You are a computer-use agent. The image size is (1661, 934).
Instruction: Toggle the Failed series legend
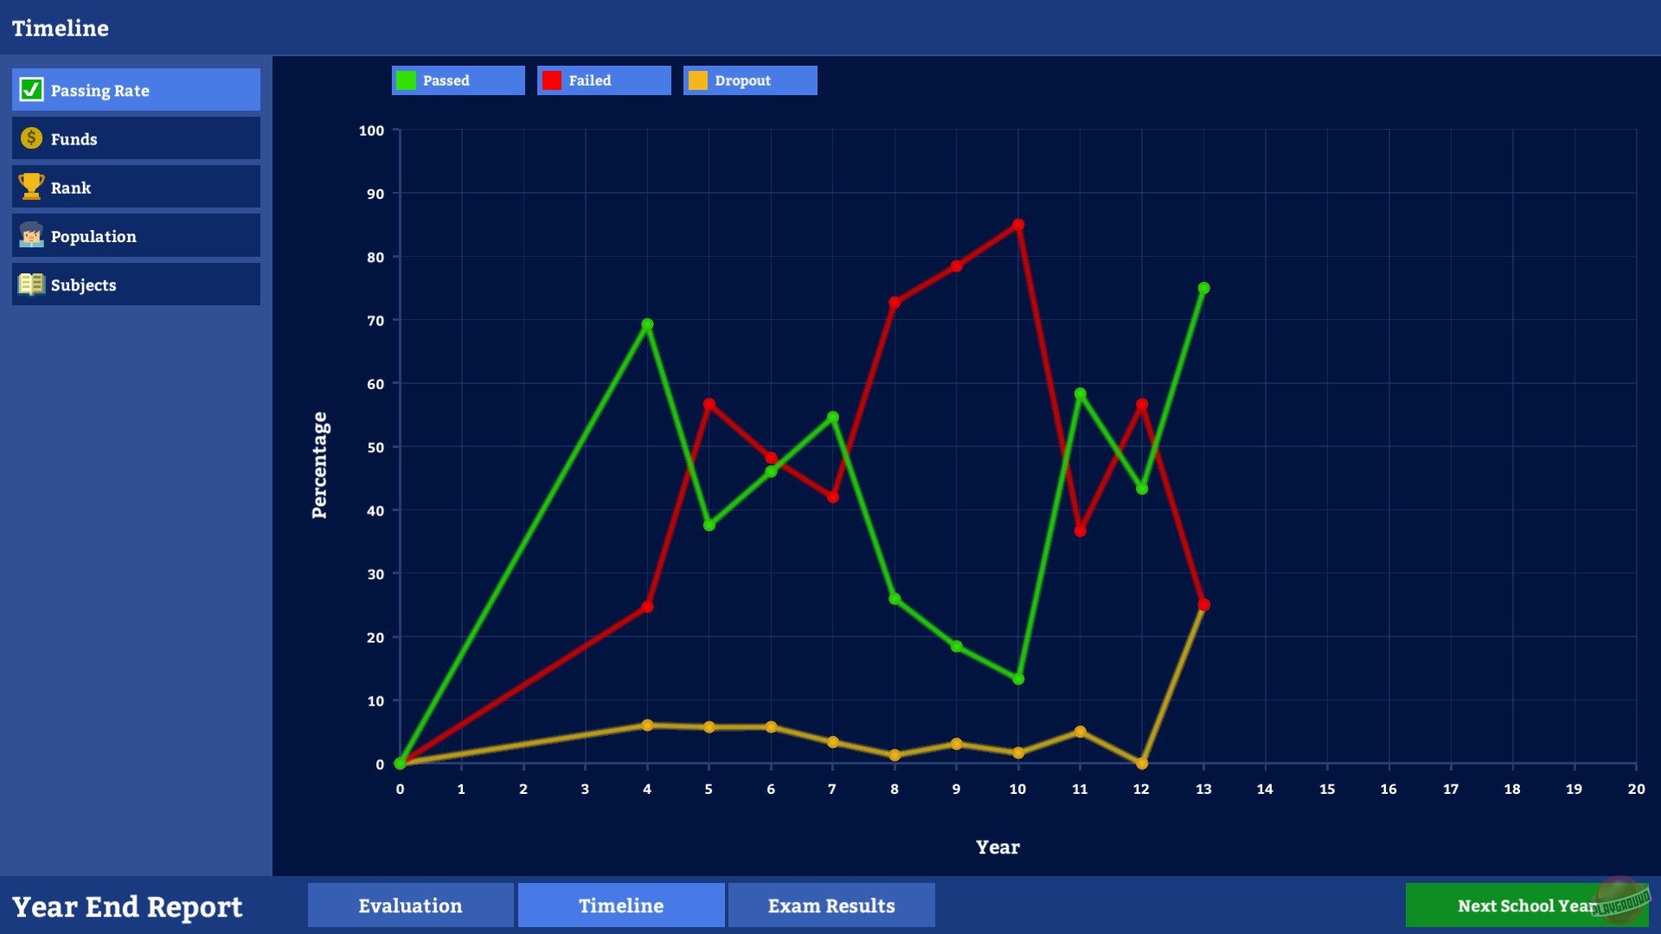(603, 80)
